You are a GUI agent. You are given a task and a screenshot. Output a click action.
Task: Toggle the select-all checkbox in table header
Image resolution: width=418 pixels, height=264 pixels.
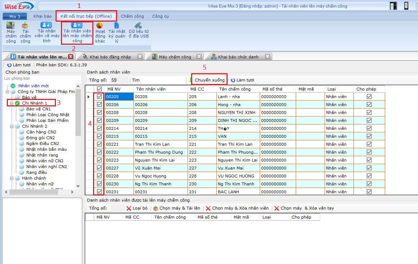coord(99,89)
